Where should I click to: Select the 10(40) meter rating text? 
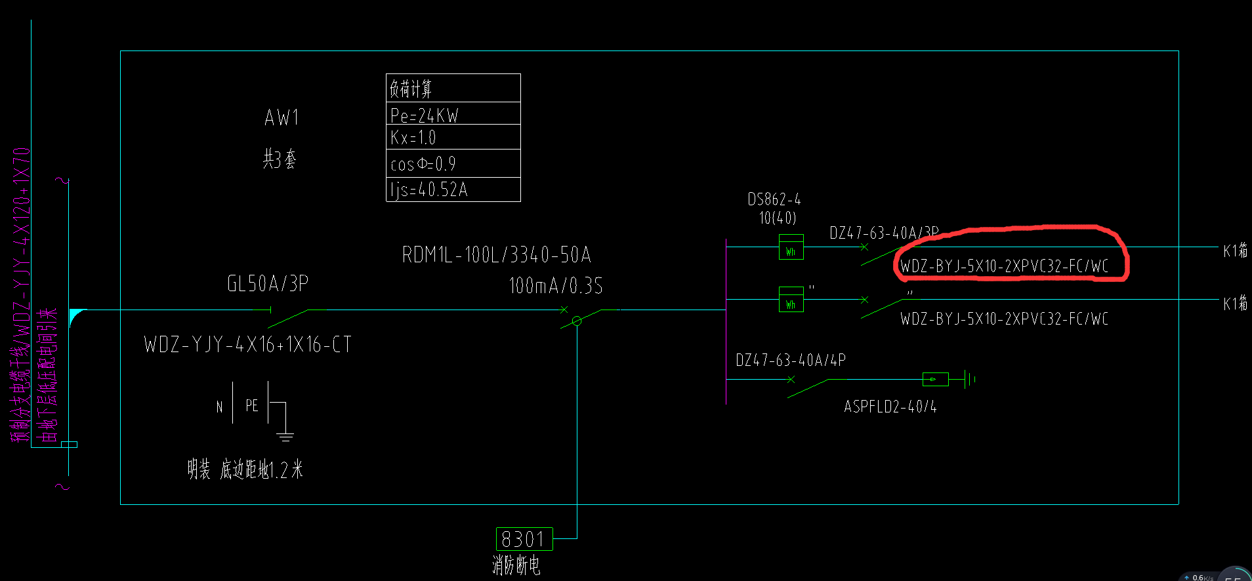(x=778, y=218)
